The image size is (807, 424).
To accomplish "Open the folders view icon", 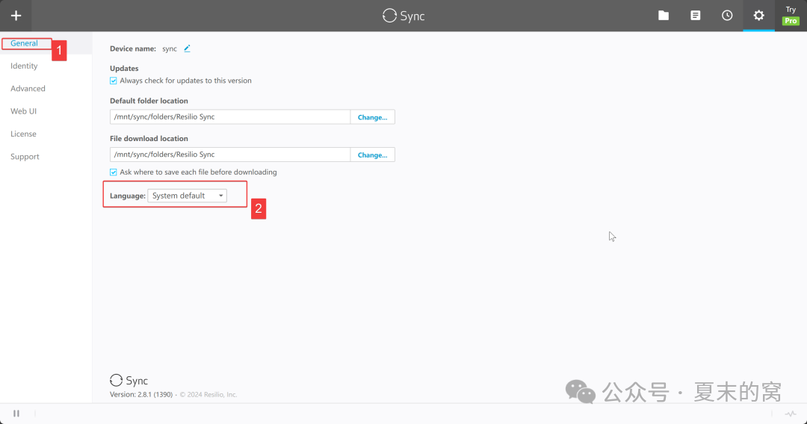I will [664, 16].
